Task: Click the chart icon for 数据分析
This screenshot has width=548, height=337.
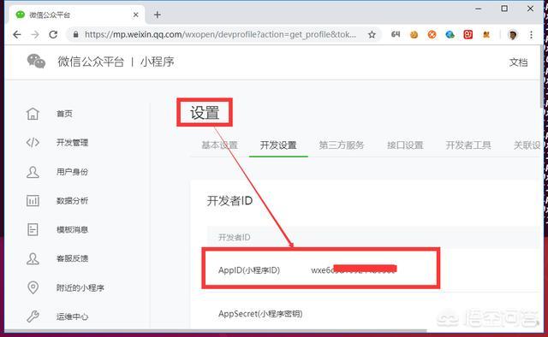Action: pyautogui.click(x=33, y=201)
